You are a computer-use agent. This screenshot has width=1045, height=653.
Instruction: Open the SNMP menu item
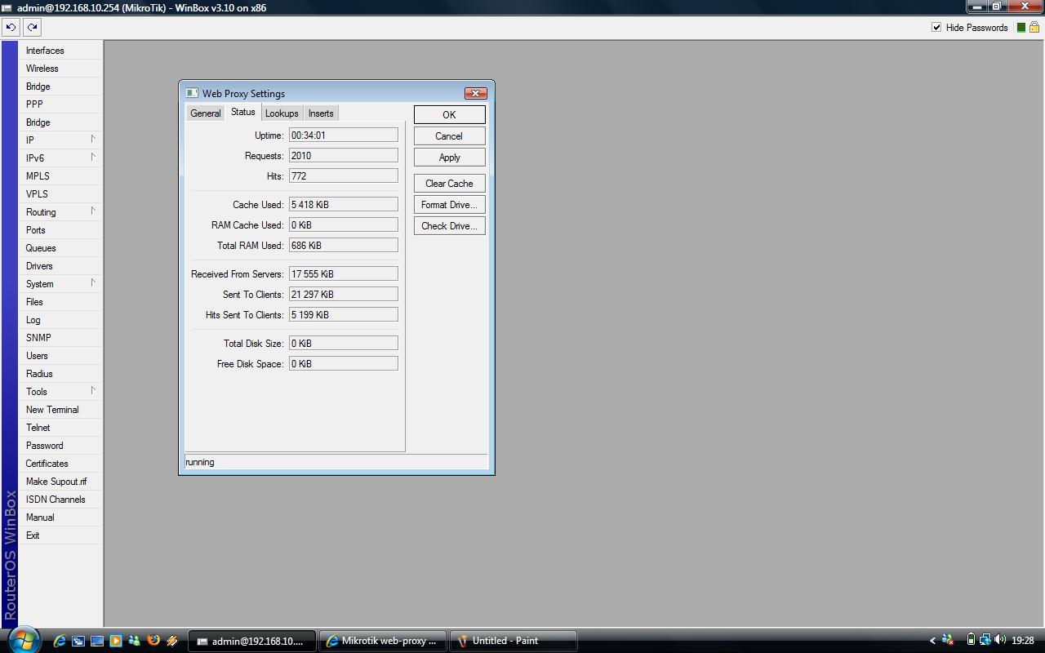[60, 338]
